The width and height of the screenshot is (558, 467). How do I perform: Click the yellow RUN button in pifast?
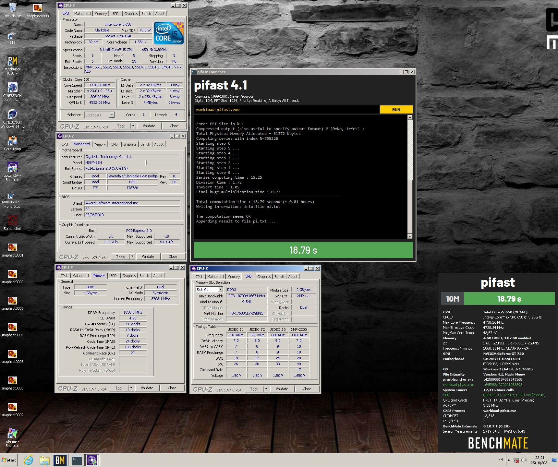396,110
